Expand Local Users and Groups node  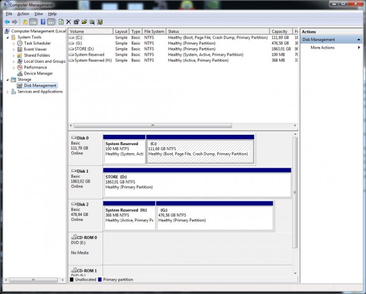click(14, 62)
